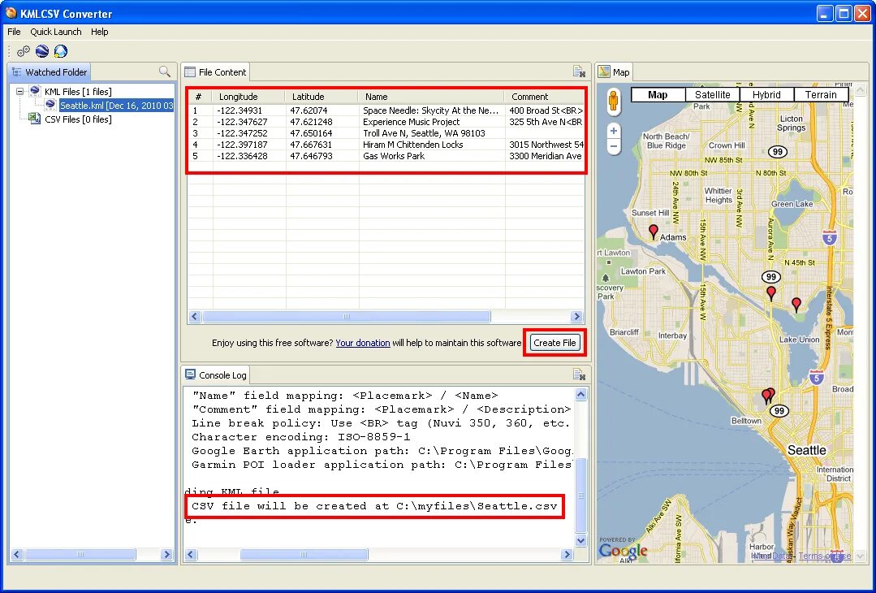
Task: Select the Map panel tab
Action: pos(614,72)
